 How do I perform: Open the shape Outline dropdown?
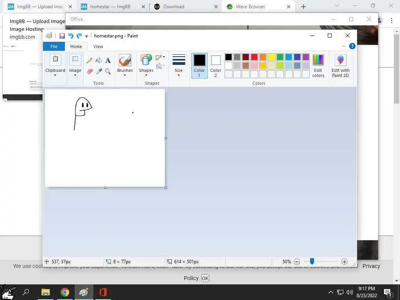pyautogui.click(x=160, y=57)
